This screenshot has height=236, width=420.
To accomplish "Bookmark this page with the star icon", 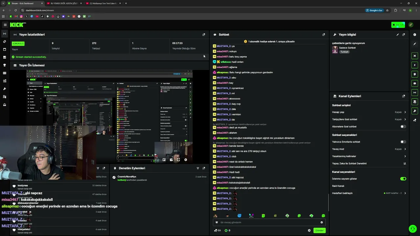I will pos(387,10).
